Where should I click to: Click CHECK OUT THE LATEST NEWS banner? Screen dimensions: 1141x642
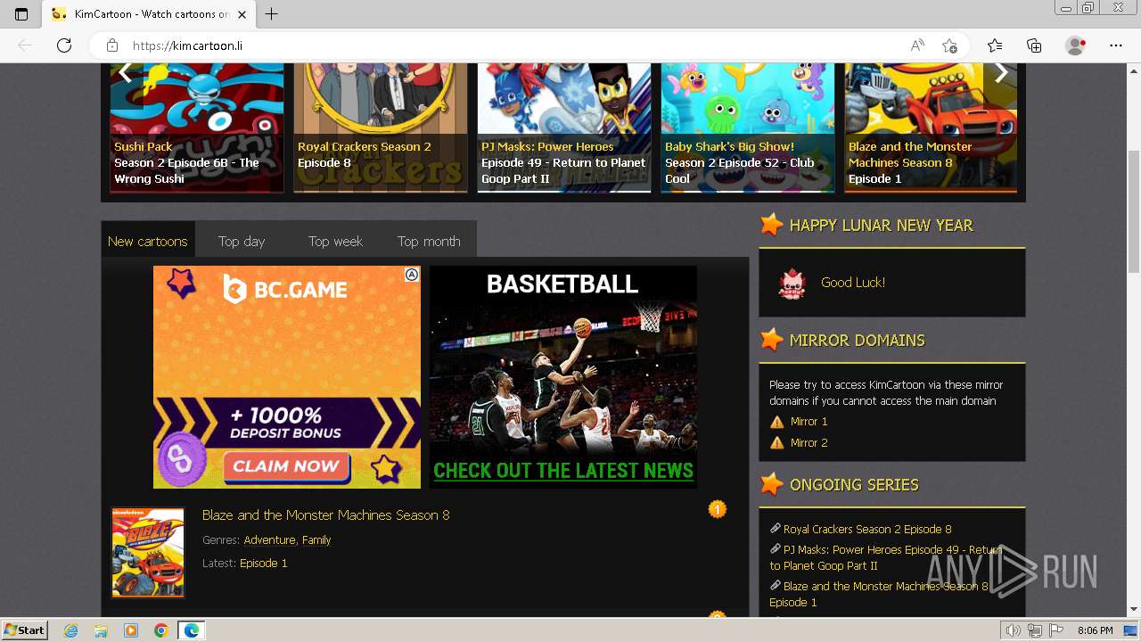point(563,471)
